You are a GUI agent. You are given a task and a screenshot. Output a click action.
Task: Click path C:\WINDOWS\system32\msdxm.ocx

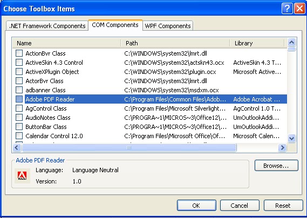(x=172, y=90)
